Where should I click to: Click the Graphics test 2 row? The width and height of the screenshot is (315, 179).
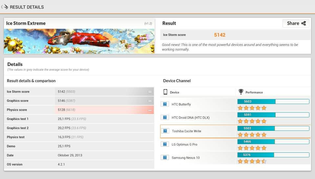pos(79,128)
